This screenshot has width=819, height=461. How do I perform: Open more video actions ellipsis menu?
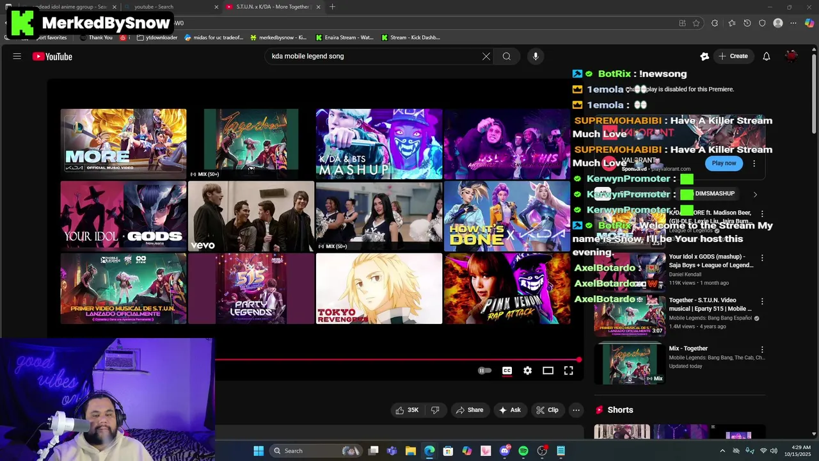pyautogui.click(x=576, y=410)
